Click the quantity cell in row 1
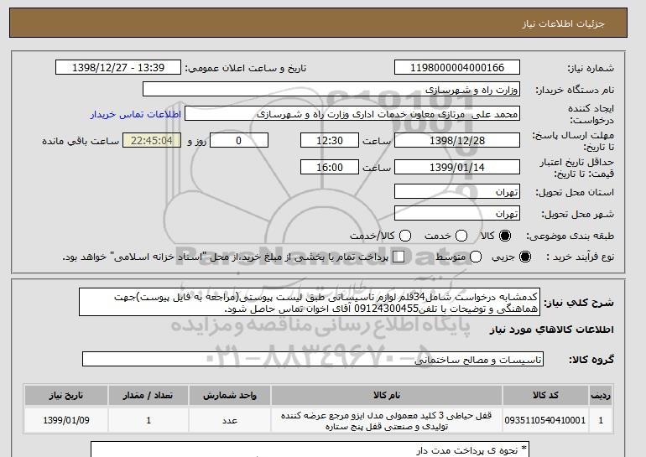The image size is (646, 457). click(148, 420)
